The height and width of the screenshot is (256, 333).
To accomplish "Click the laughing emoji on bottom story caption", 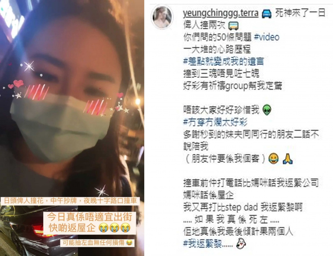I will (x=129, y=242).
